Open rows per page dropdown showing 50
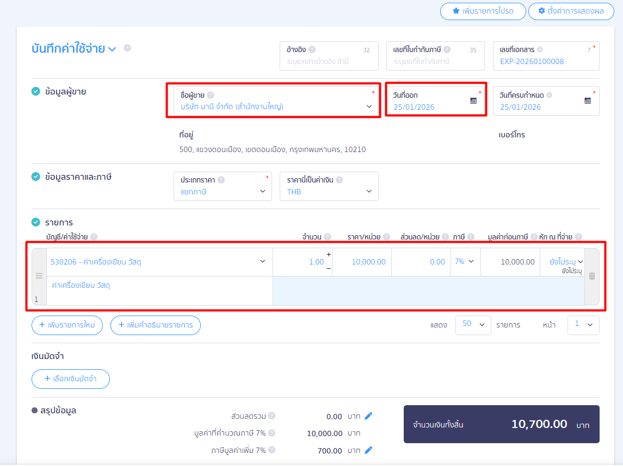This screenshot has height=466, width=623. tap(473, 325)
